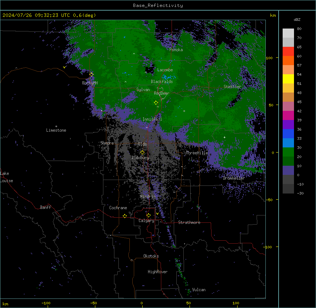316x308 pixels.
Task: Click the 100 tick on right km axis
Action: [x=269, y=58]
